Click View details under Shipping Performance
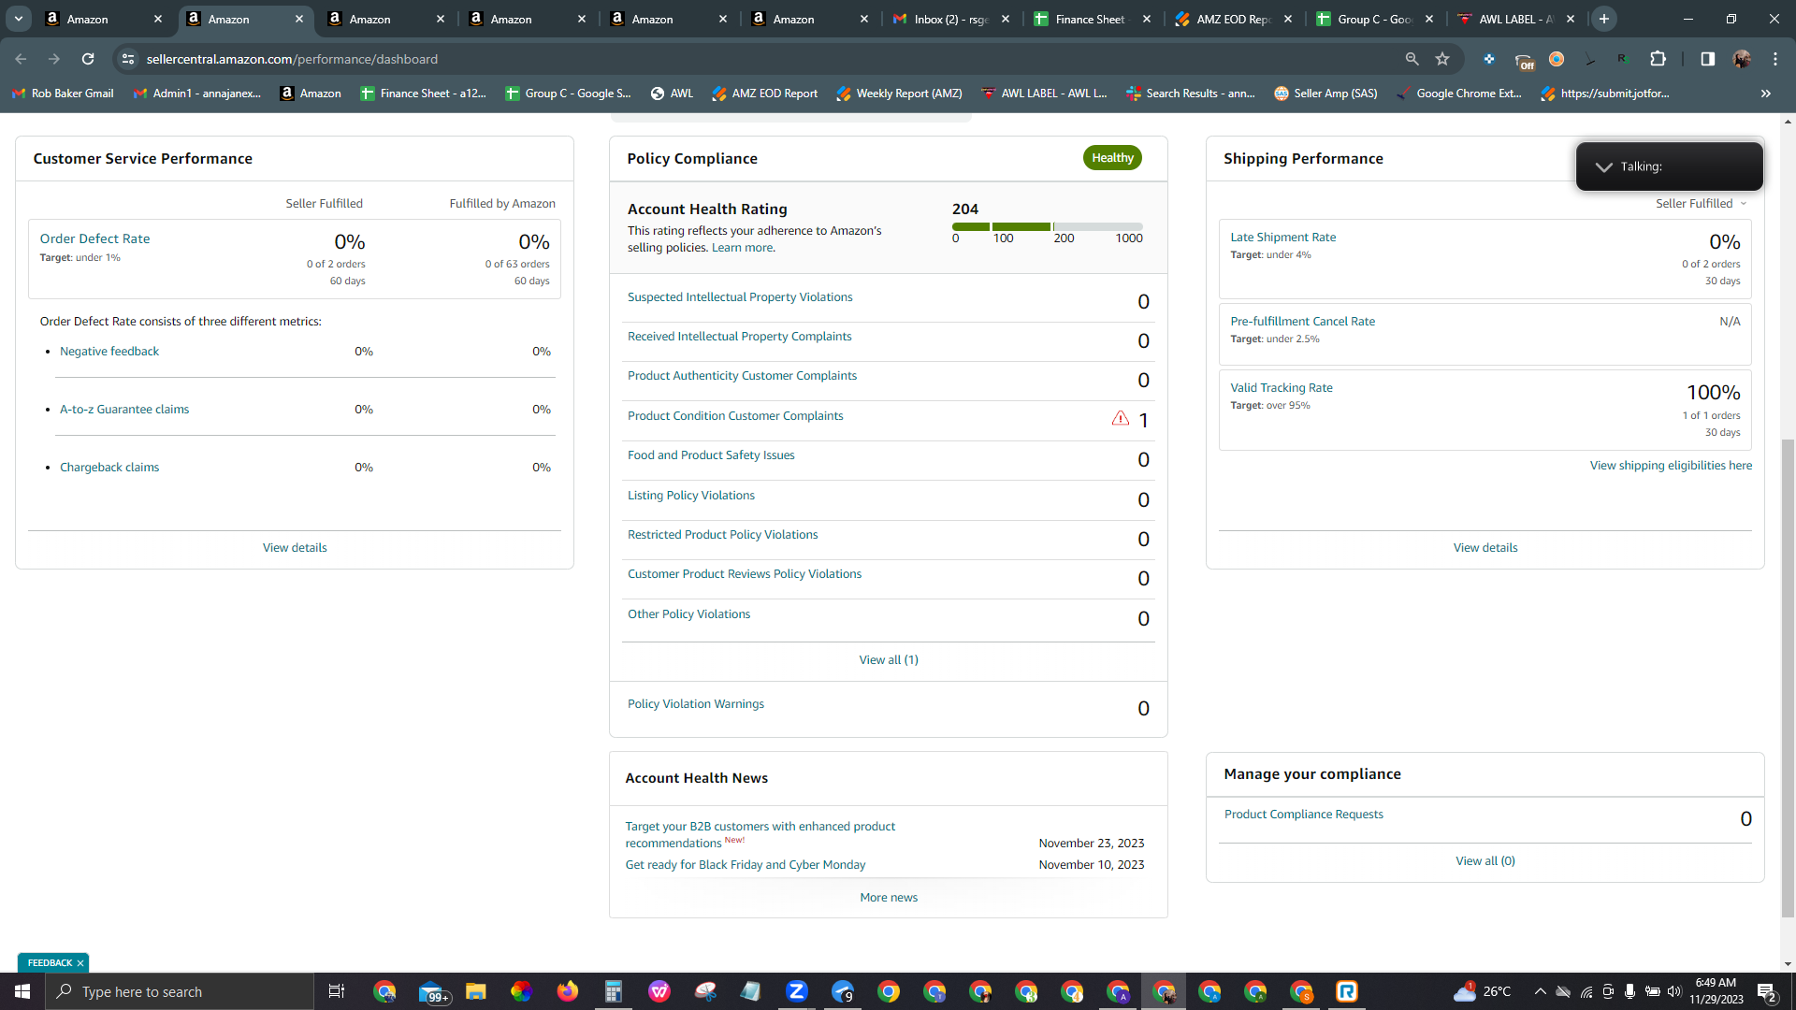This screenshot has height=1010, width=1796. (x=1485, y=548)
